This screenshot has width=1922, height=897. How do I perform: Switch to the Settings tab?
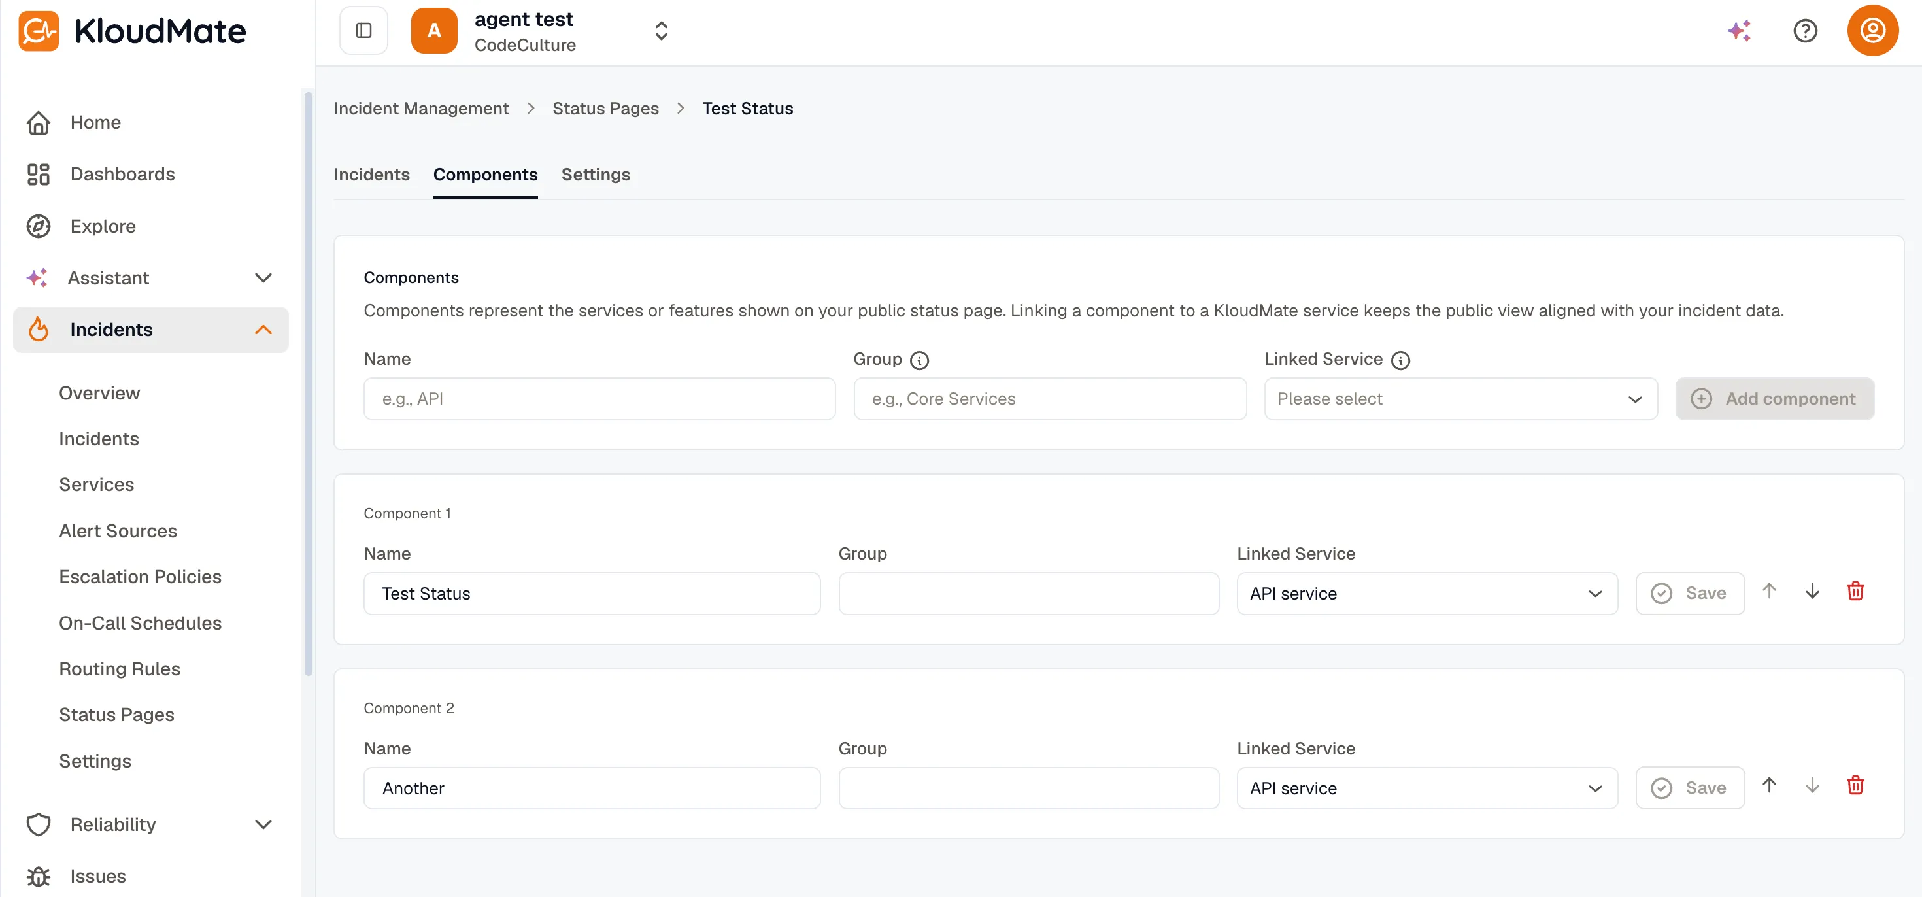coord(596,174)
